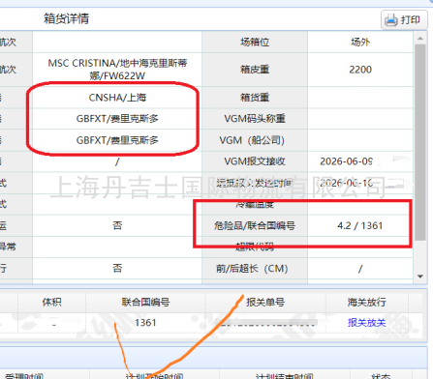Click the printer icon beside 打印

click(x=390, y=20)
